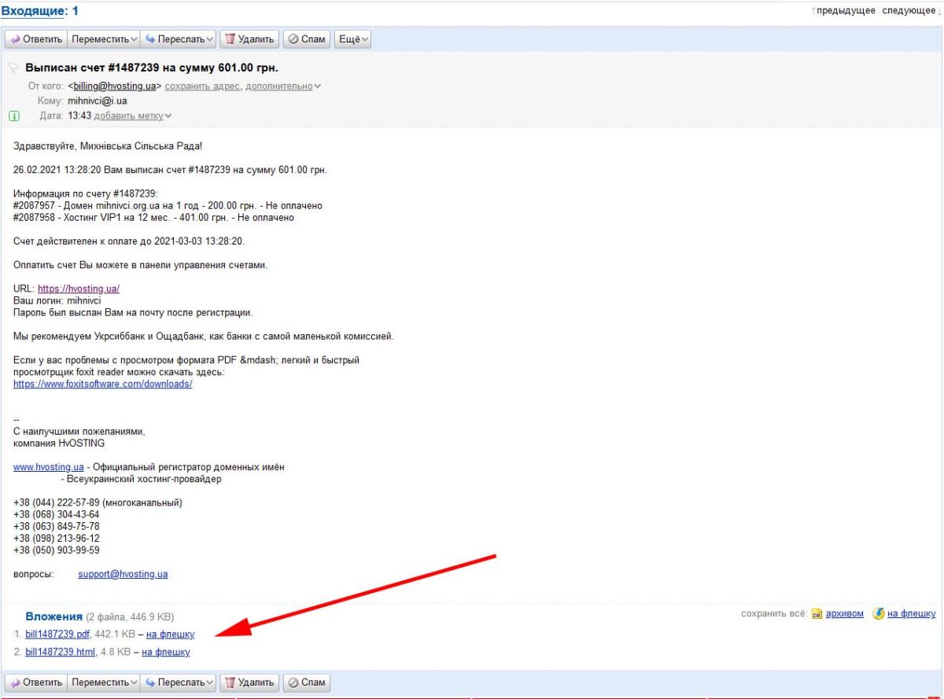Open добавить метку label dropdown
The image size is (944, 699).
[133, 116]
